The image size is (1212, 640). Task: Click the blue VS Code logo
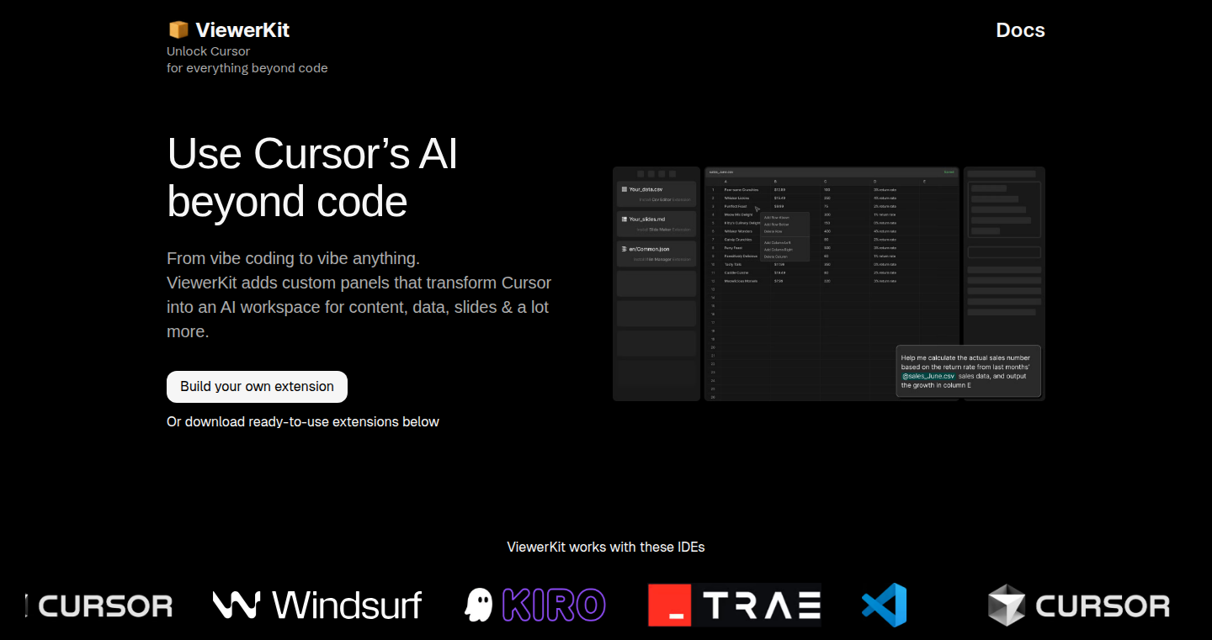[x=884, y=605]
